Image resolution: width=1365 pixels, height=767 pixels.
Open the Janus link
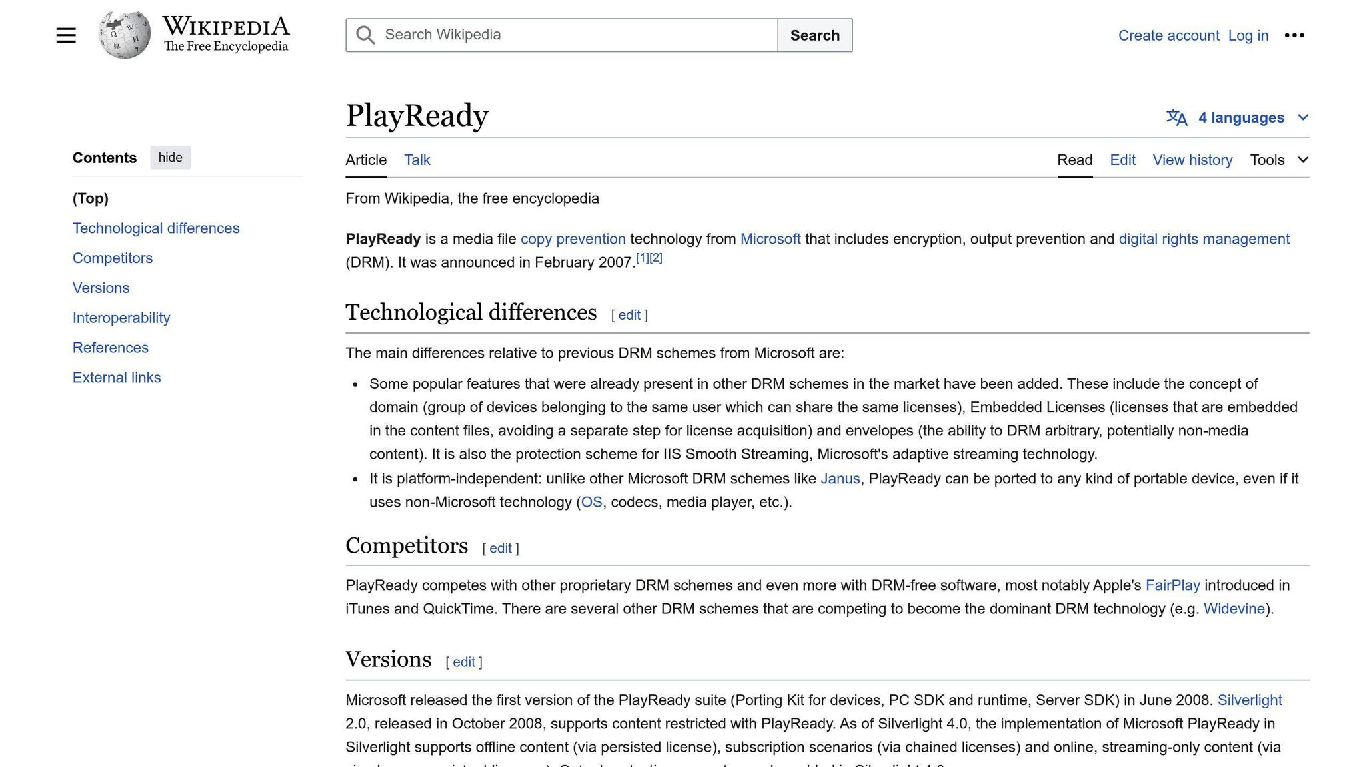[x=840, y=479]
